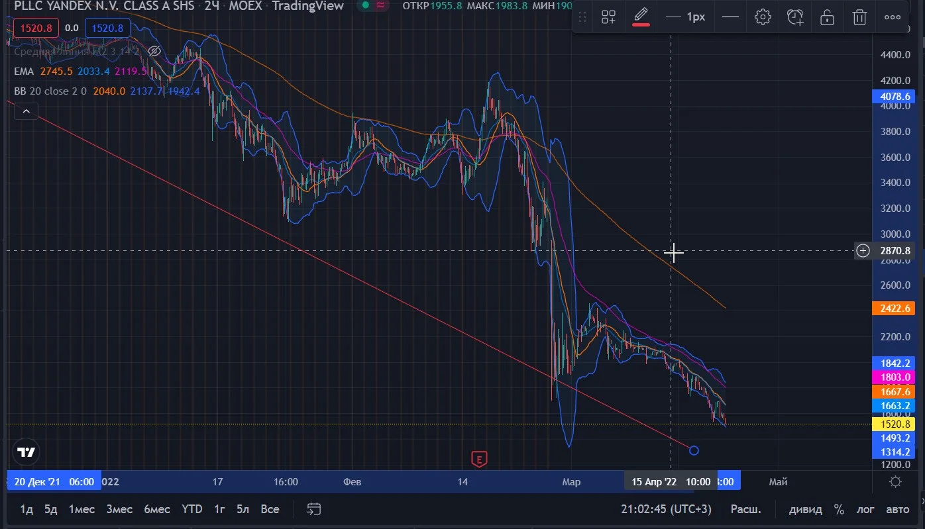925x529 pixels.
Task: Open the drawing templates icon
Action: 608,17
